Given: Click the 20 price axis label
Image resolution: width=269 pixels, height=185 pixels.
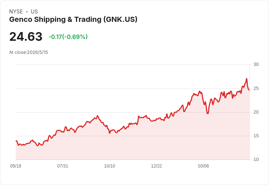Looking at the screenshot, I should [256, 112].
